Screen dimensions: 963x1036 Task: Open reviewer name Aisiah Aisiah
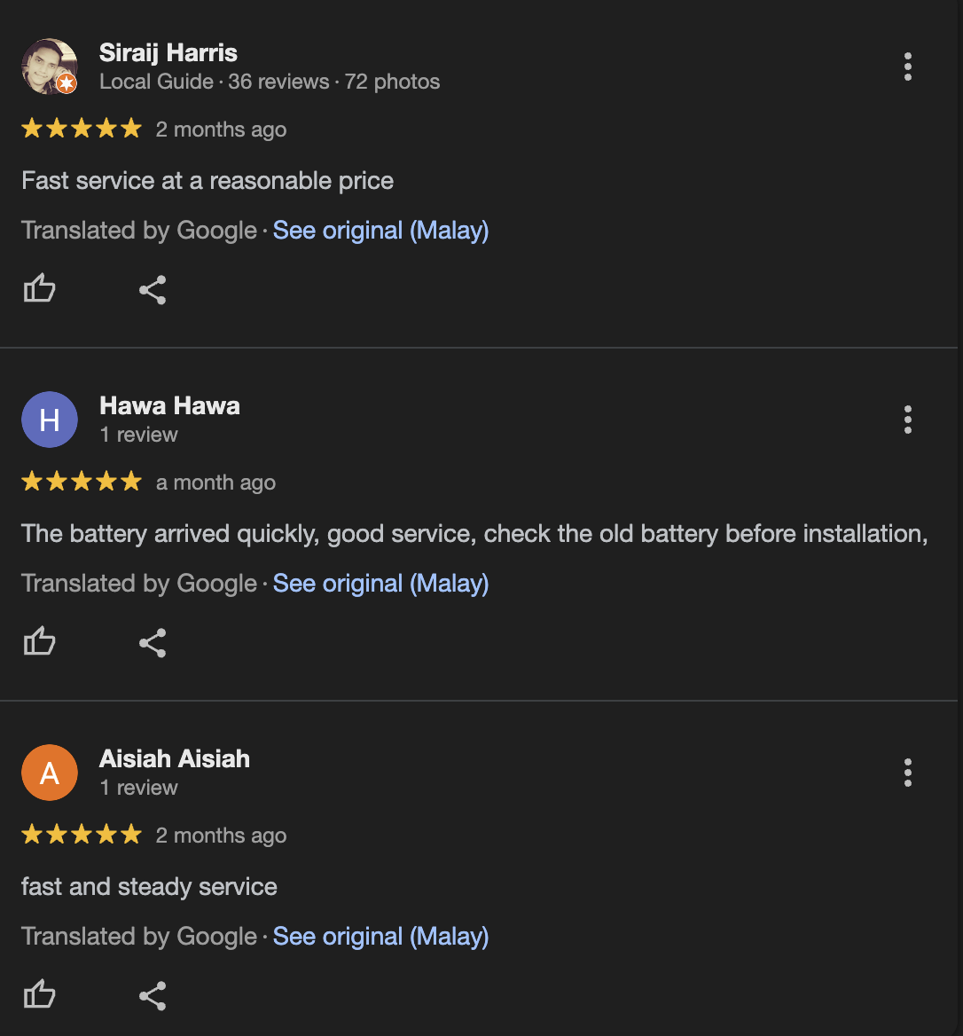[x=175, y=758]
